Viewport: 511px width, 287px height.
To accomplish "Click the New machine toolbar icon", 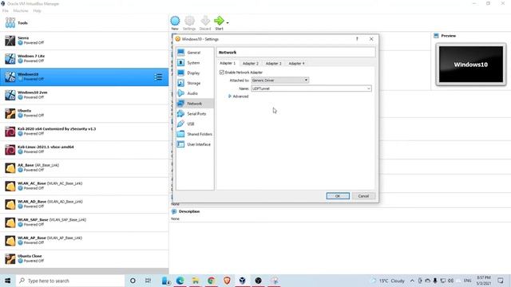I will pos(175,22).
